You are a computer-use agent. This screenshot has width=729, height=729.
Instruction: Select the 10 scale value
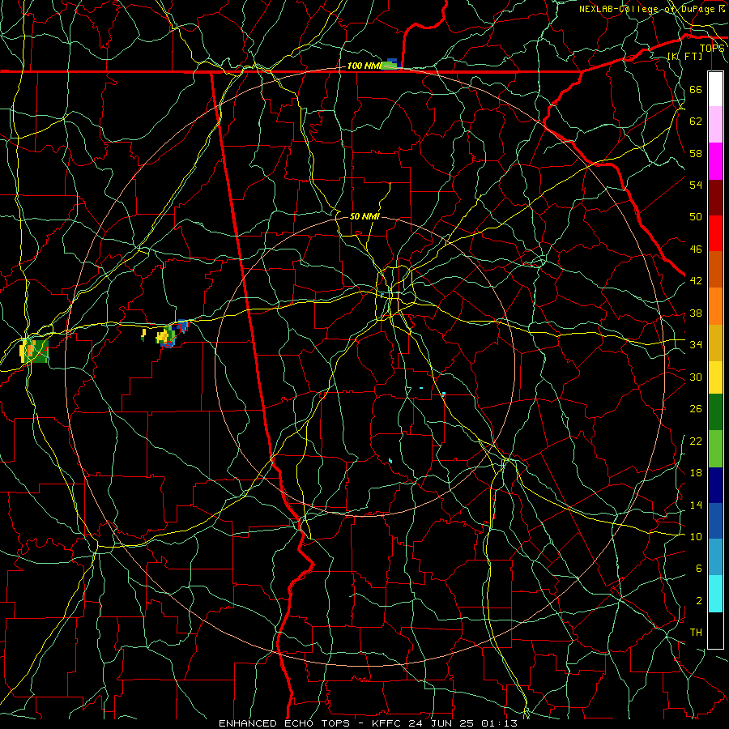(696, 536)
